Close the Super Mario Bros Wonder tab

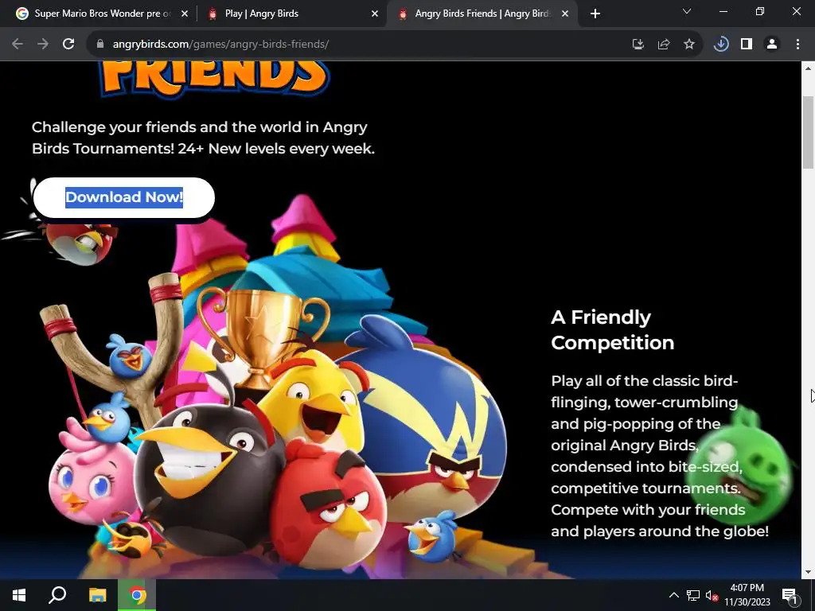(185, 14)
